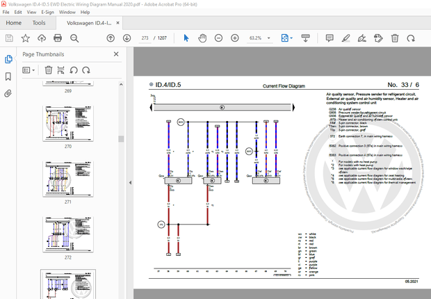This screenshot has height=299, width=431.
Task: Click the "ID.4/ID.5" page title
Action: (168, 85)
